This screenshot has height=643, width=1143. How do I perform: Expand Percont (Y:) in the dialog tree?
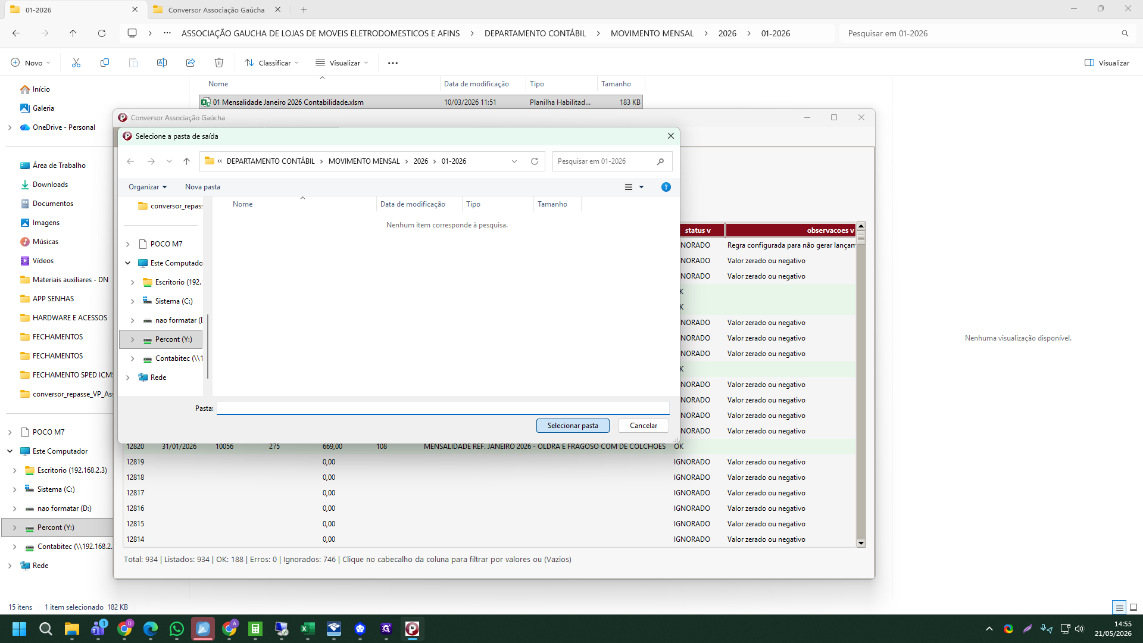(x=132, y=339)
